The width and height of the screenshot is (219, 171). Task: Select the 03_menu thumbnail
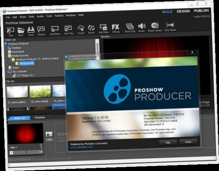click(x=59, y=91)
